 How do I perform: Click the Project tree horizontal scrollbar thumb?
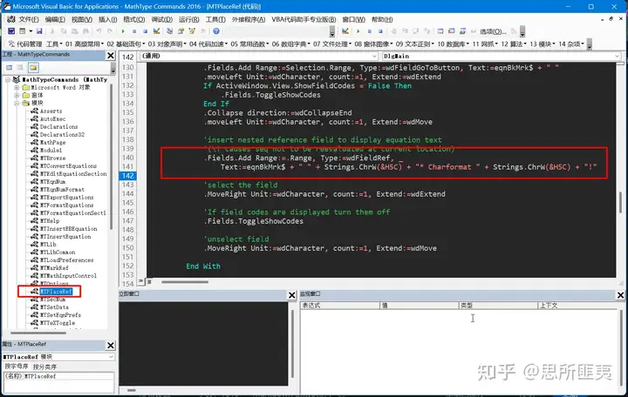click(x=38, y=333)
